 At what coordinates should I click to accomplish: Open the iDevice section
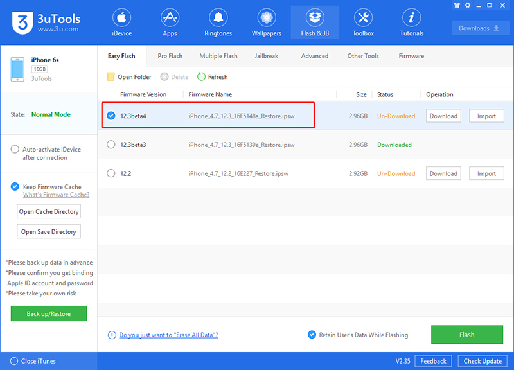[121, 22]
